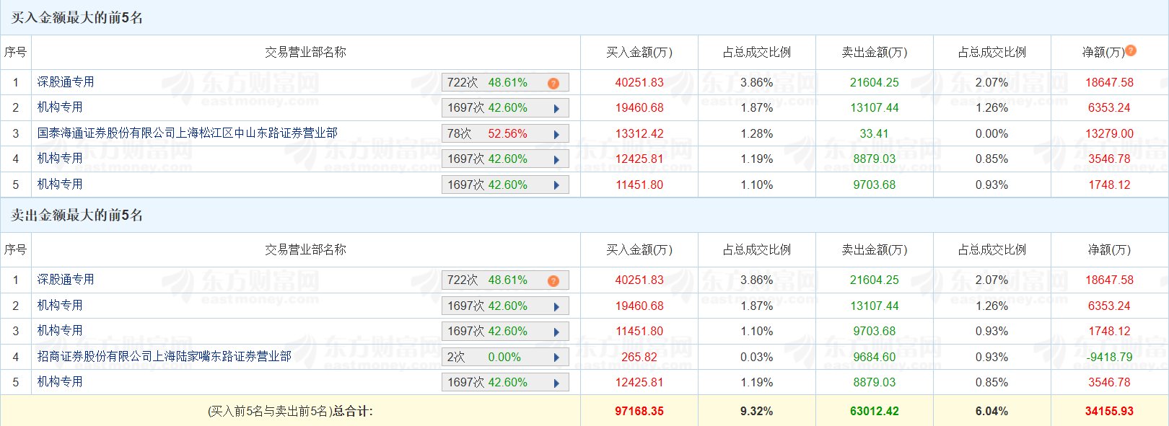Click 深股通专用 link in sell table
1169x426 pixels.
tap(66, 280)
